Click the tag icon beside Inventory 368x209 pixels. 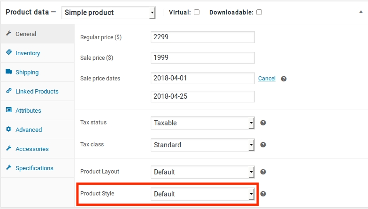pyautogui.click(x=8, y=53)
